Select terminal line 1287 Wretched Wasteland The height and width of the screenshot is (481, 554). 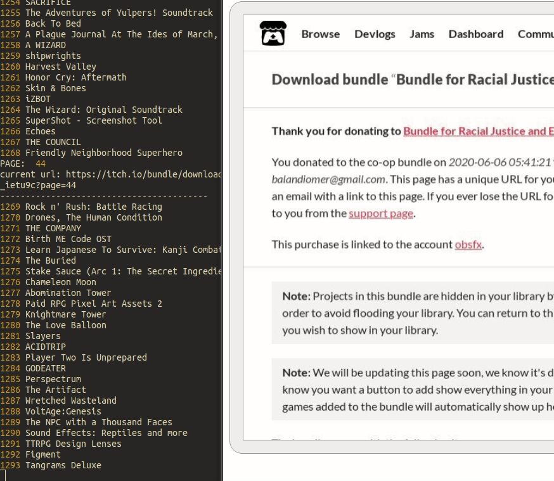pos(58,401)
